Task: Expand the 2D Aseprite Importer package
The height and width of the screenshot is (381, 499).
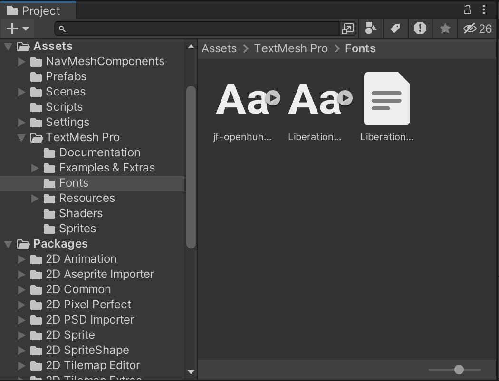Action: click(x=21, y=275)
